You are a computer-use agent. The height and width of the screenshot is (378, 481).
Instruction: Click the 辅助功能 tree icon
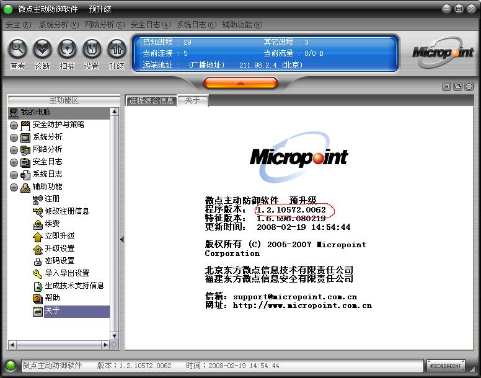pos(25,187)
